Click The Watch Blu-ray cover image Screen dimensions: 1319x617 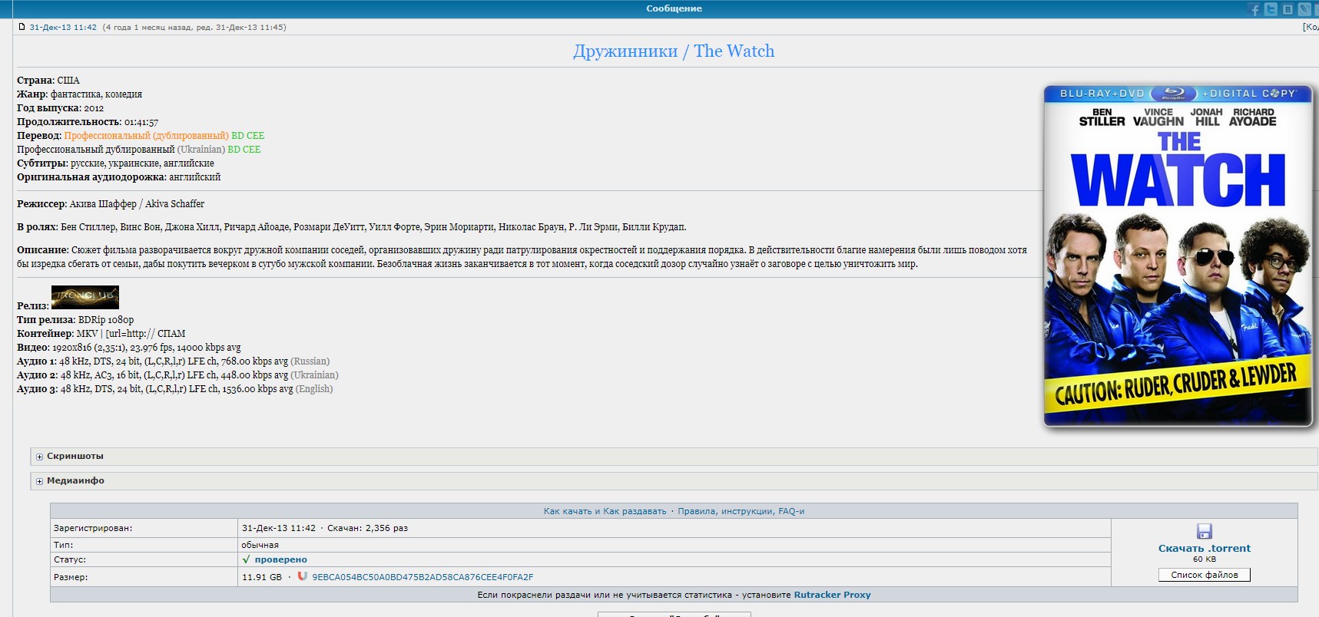coord(1178,256)
